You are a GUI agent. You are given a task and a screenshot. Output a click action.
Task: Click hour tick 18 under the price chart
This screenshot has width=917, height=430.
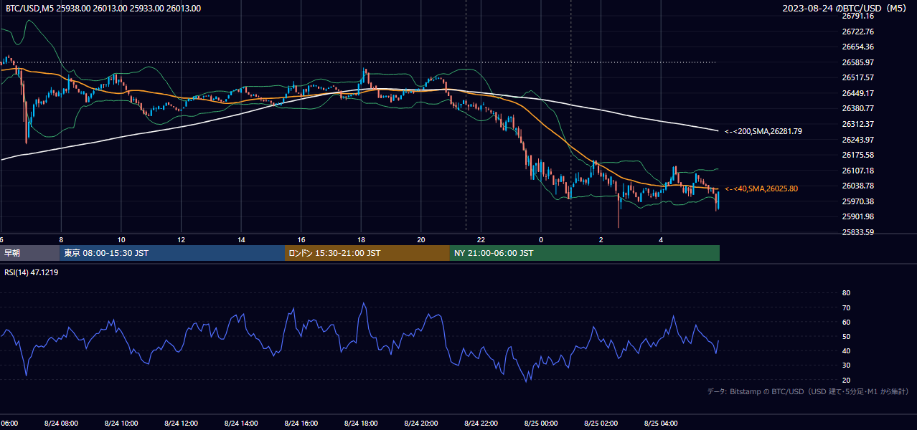pyautogui.click(x=361, y=239)
